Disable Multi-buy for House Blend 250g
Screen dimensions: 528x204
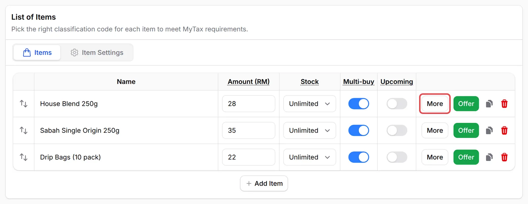(x=359, y=104)
